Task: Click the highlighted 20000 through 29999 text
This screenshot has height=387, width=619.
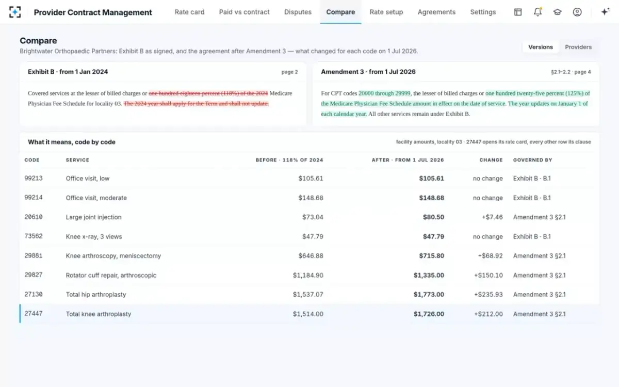Action: tap(384, 93)
